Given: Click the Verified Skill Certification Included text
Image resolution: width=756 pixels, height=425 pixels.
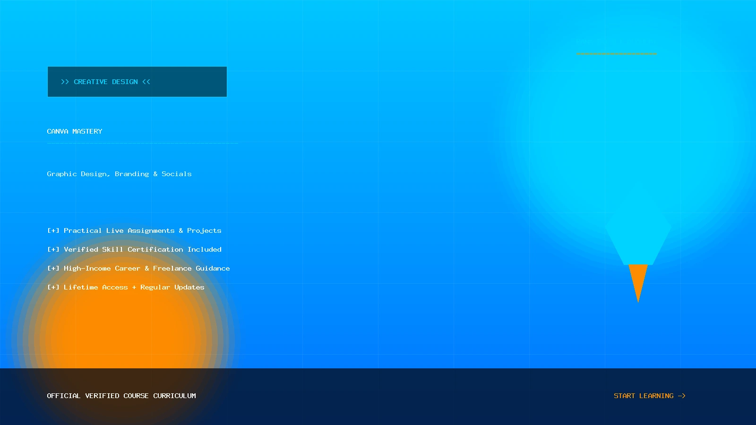Looking at the screenshot, I should 143,249.
